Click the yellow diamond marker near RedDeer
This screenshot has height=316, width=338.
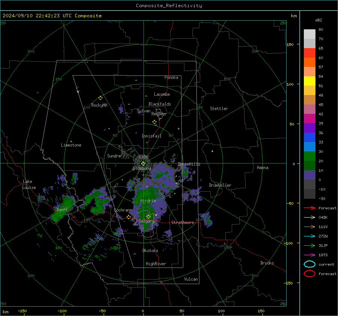pyautogui.click(x=154, y=122)
